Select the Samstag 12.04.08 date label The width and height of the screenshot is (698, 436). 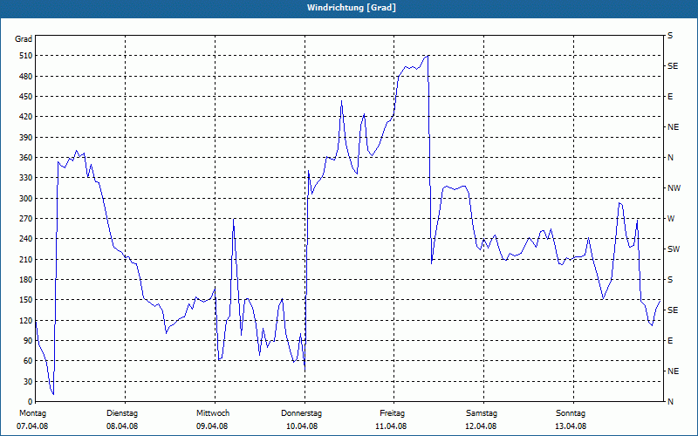482,419
